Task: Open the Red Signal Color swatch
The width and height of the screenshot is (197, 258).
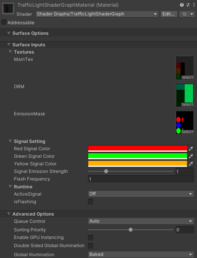Action: pyautogui.click(x=138, y=149)
